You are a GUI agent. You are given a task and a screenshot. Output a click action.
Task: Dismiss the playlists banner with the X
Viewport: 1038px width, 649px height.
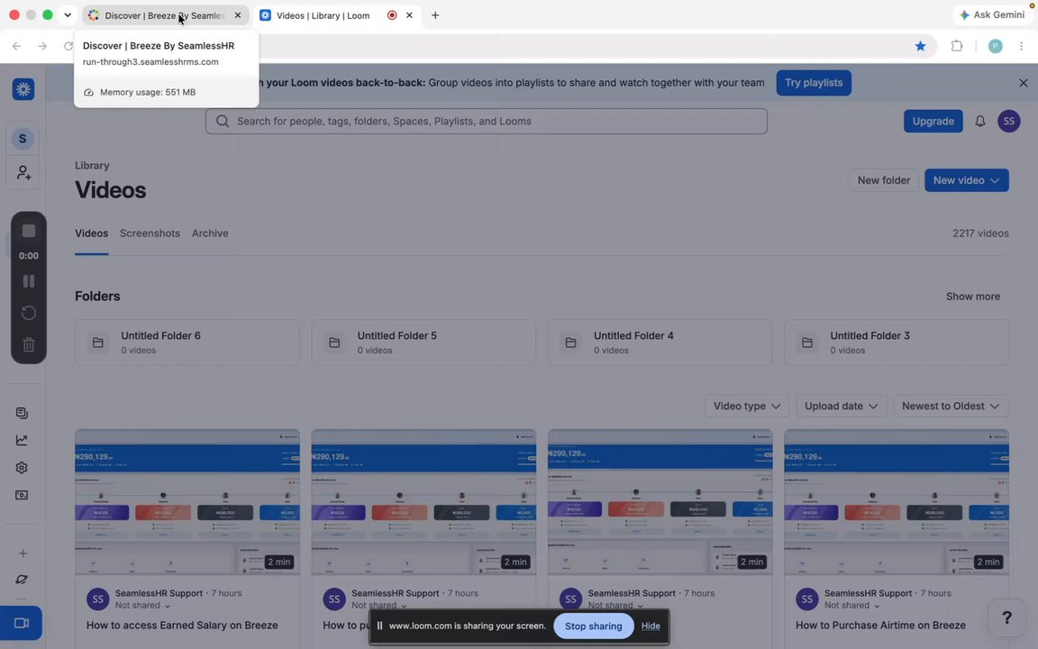[1024, 83]
